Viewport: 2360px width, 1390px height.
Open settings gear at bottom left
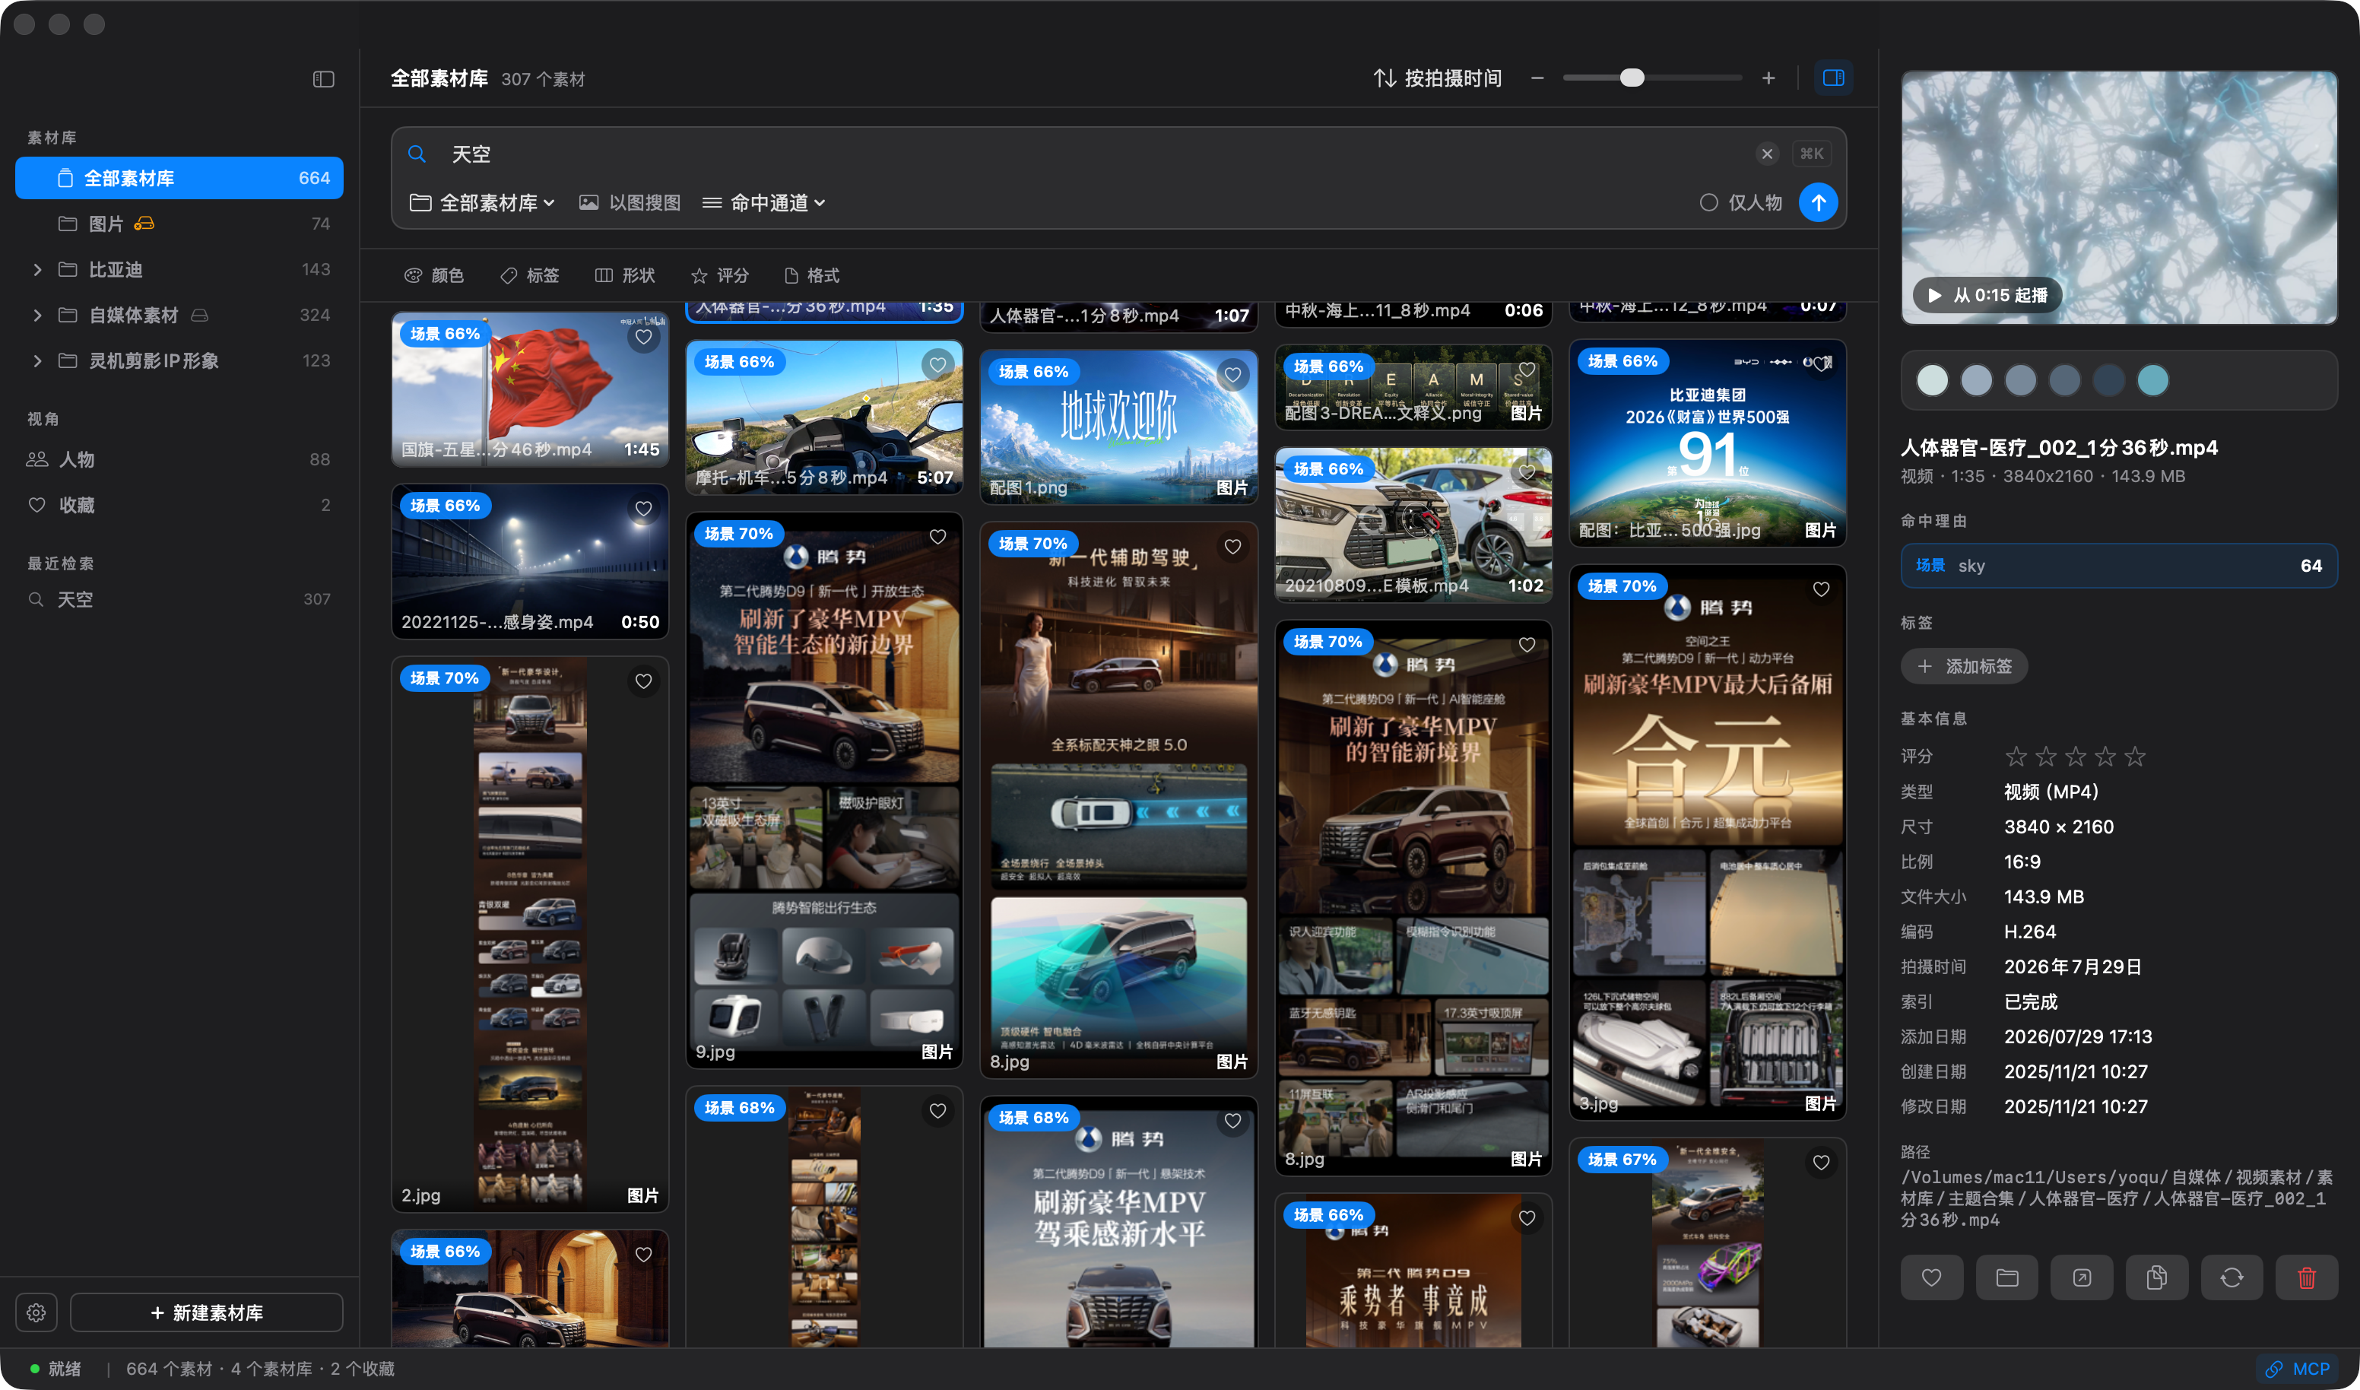(36, 1312)
